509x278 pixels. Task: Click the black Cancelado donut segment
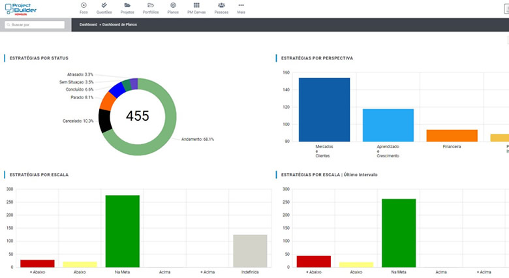(x=104, y=121)
